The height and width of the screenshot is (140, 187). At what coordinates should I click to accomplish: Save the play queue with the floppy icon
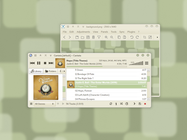(140, 104)
